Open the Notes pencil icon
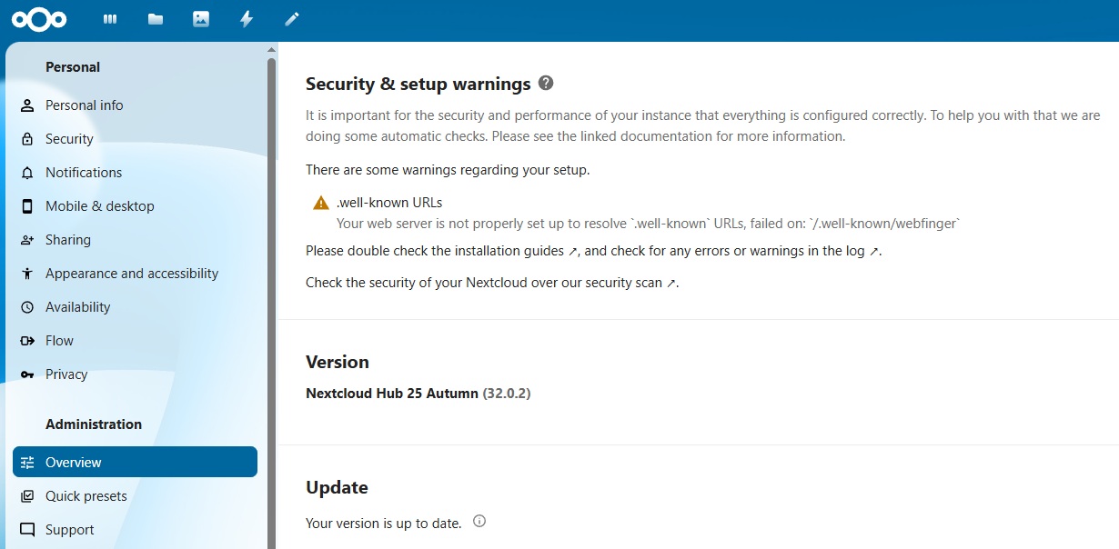Screen dimensions: 1119x549 [x=292, y=19]
